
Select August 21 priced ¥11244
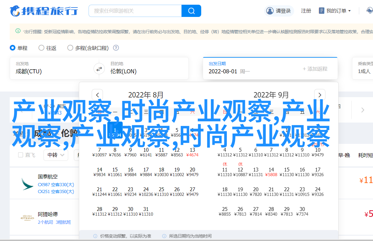click(x=100, y=192)
